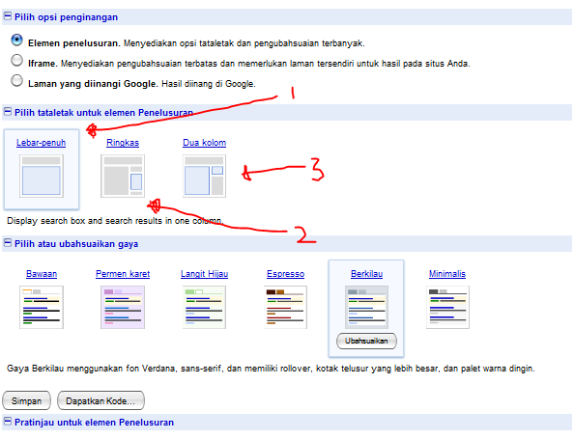Collapse the Pilih opsi penginangan section
This screenshot has width=574, height=439.
tap(8, 16)
